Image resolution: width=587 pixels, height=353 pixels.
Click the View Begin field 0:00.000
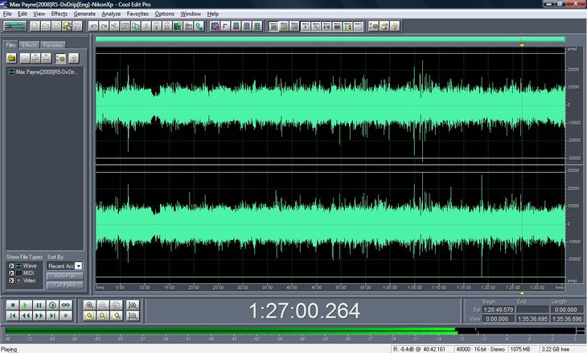pyautogui.click(x=499, y=319)
